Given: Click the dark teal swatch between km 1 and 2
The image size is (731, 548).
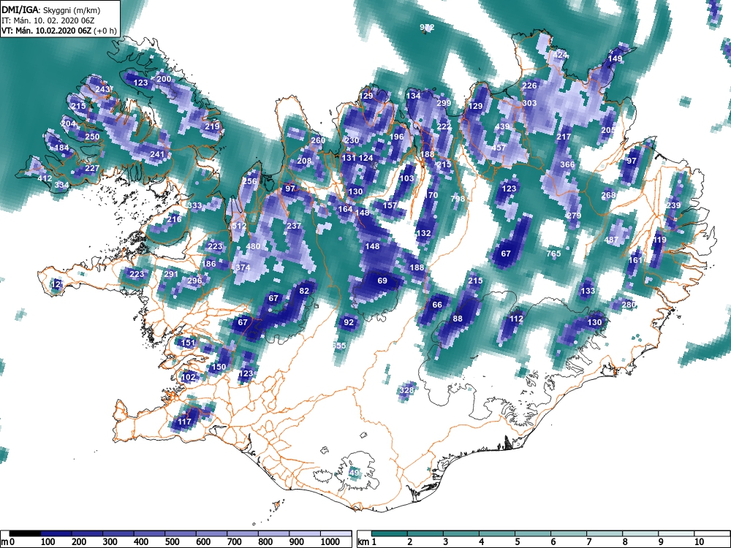Looking at the screenshot, I should (390, 533).
